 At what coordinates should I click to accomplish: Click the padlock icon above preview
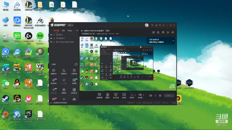(x=158, y=32)
